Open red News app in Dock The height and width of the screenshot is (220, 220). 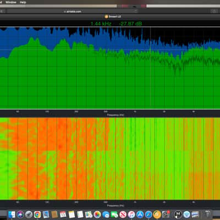point(123,214)
